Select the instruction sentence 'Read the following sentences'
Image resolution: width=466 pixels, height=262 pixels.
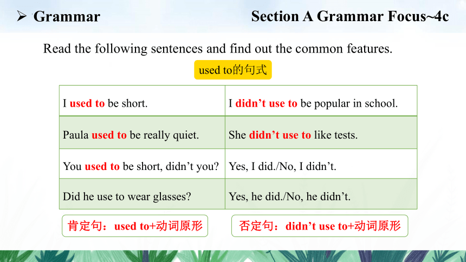click(217, 48)
